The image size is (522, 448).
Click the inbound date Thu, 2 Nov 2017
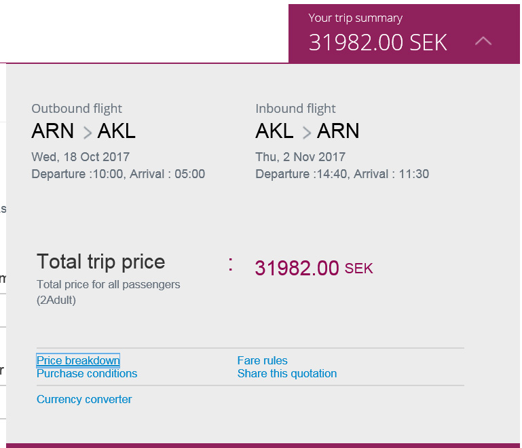300,156
